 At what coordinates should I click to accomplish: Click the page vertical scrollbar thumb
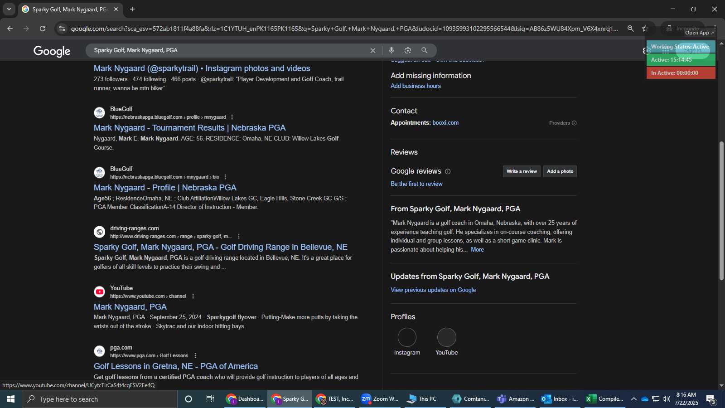(x=721, y=211)
